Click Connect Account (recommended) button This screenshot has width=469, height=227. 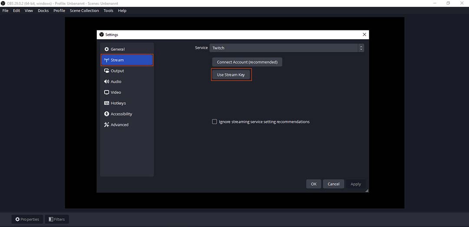pos(247,62)
